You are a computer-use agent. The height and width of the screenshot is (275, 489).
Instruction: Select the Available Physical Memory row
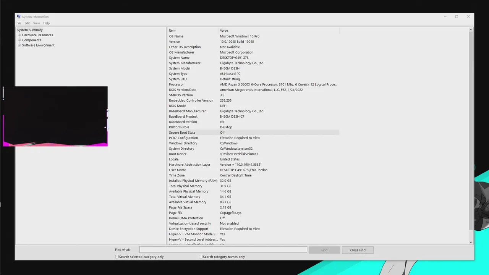click(253, 191)
